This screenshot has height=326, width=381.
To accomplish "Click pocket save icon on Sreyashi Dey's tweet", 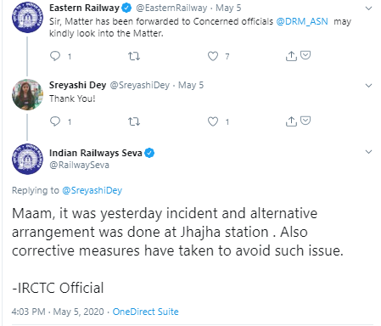I will click(x=305, y=121).
